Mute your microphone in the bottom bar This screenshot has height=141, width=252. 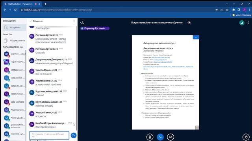(150, 137)
